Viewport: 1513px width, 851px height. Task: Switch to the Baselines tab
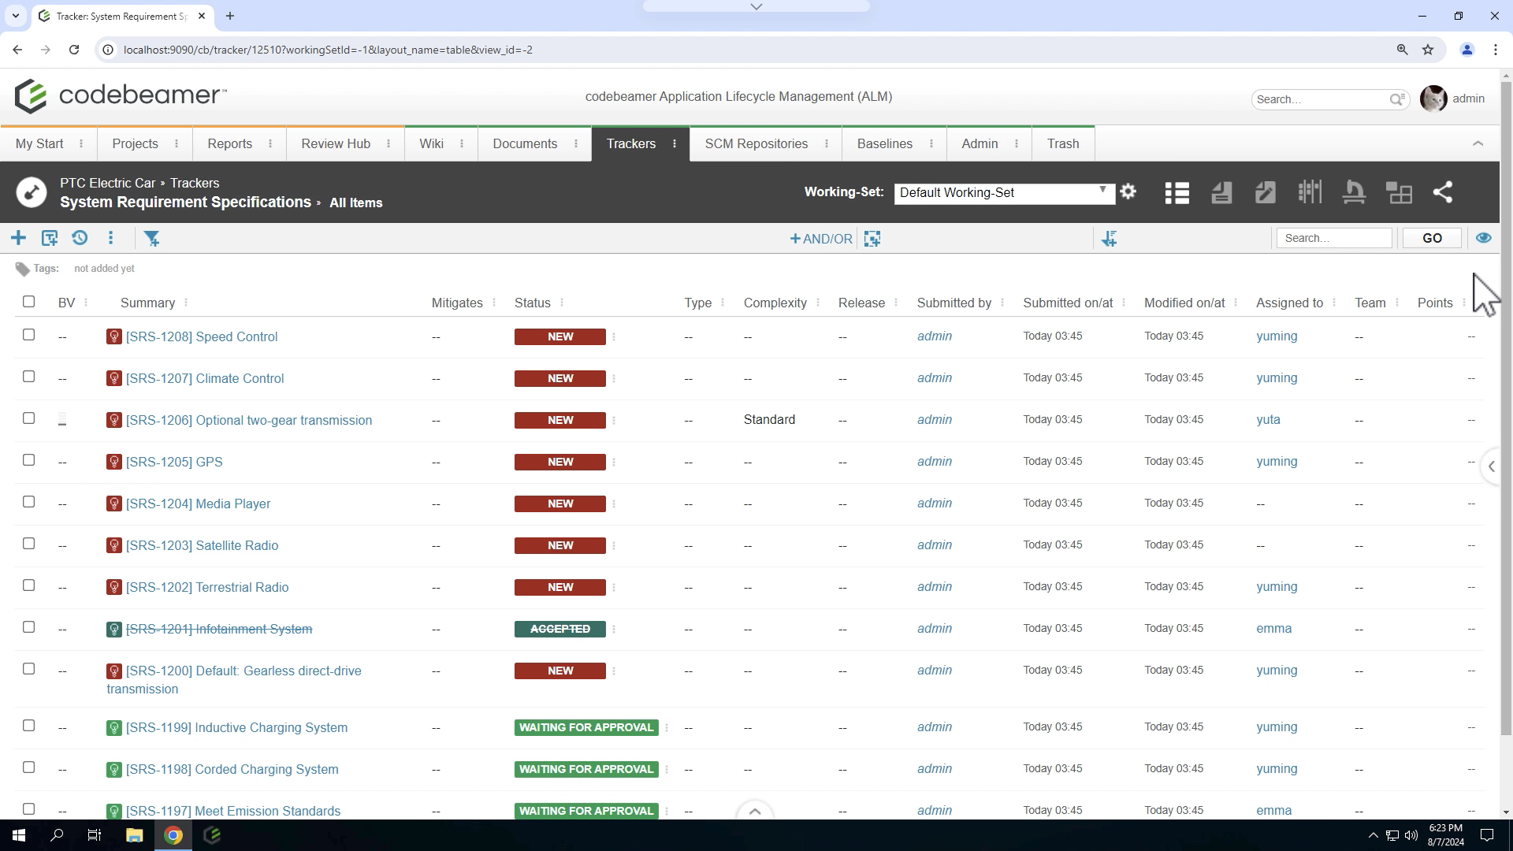click(885, 143)
